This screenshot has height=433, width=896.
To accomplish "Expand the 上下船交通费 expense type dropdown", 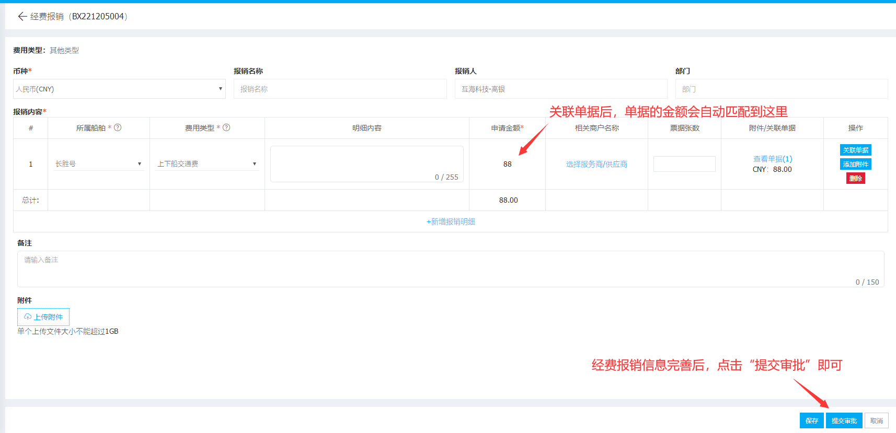I will [207, 164].
